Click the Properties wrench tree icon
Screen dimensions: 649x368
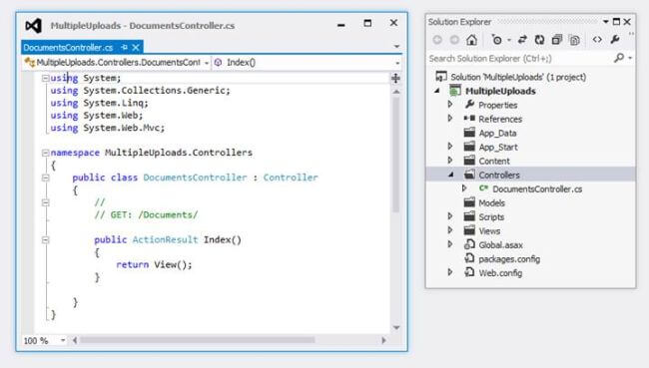469,104
